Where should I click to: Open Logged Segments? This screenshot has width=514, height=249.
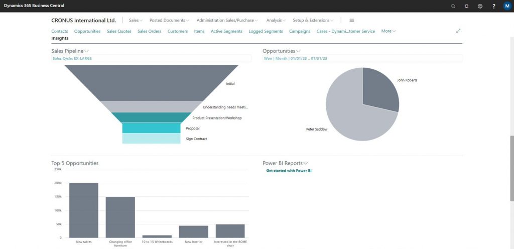(266, 31)
